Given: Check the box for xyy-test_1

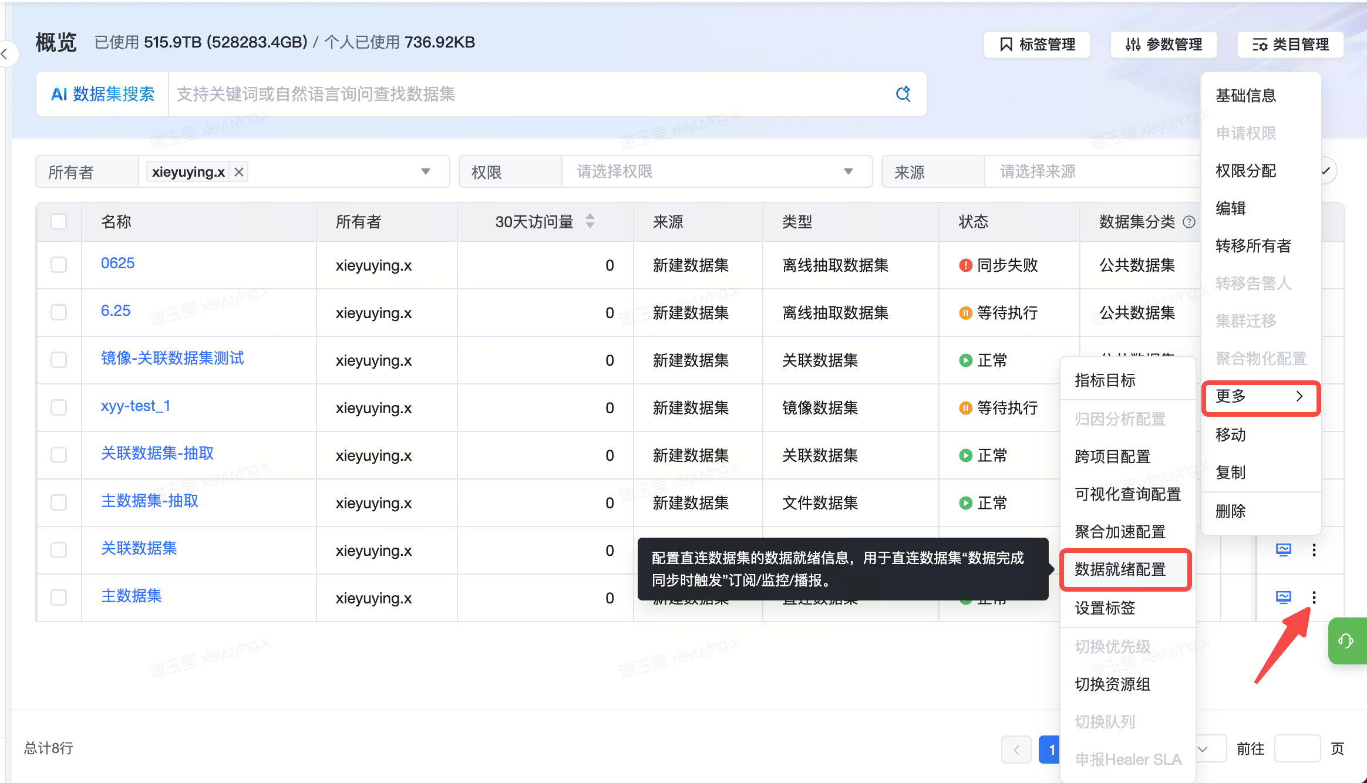Looking at the screenshot, I should (x=59, y=407).
